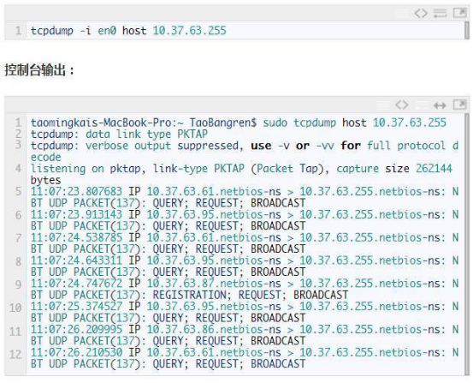473x383 pixels.
Task: Click the scrollbar of the top code block
Action: (x=467, y=30)
